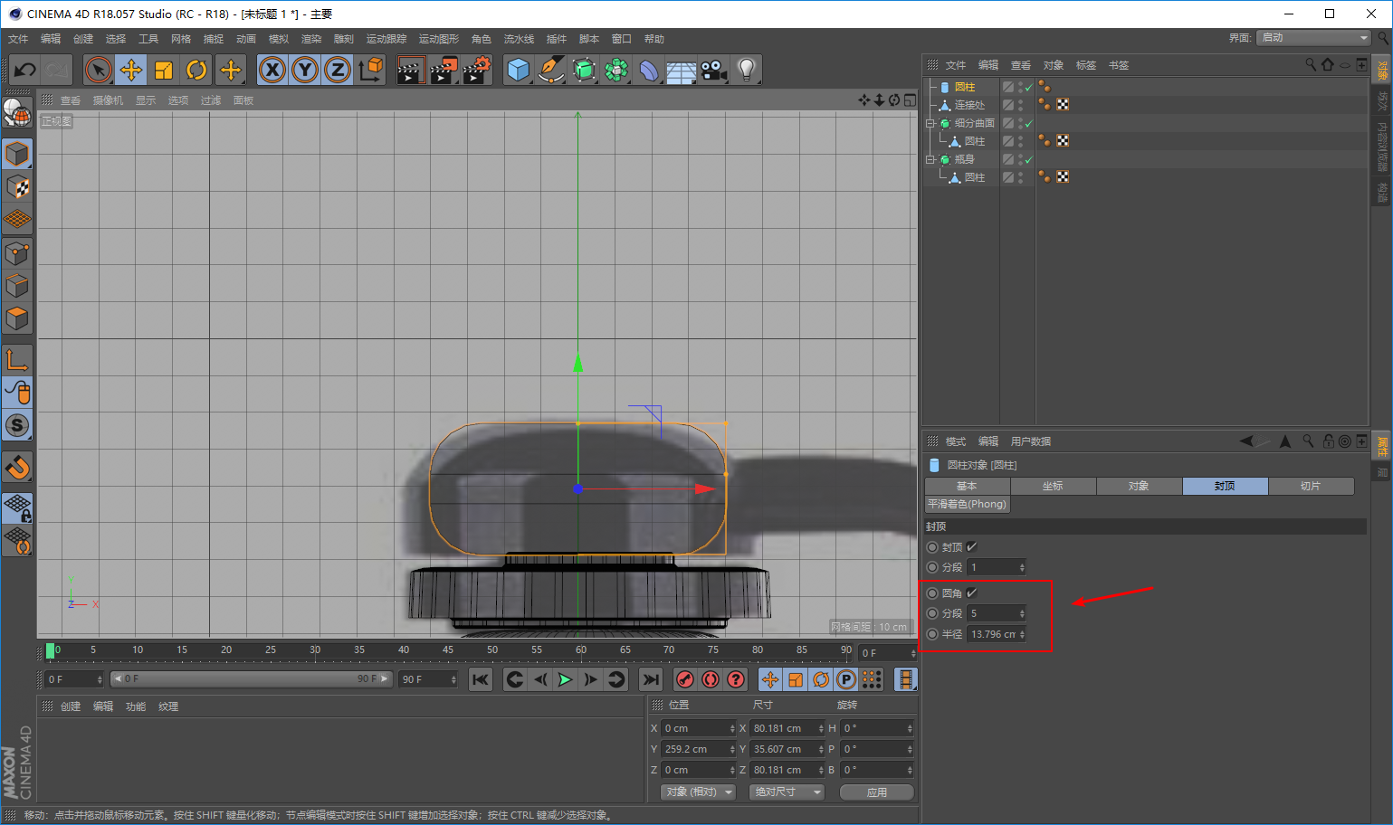
Task: Click the 平滑着色(Phong) button
Action: 967,504
